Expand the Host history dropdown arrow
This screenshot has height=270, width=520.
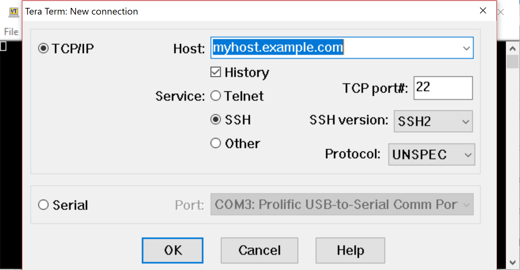point(466,48)
